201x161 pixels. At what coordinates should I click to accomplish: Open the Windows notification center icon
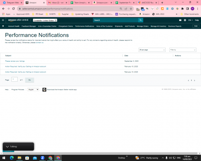[196, 158]
